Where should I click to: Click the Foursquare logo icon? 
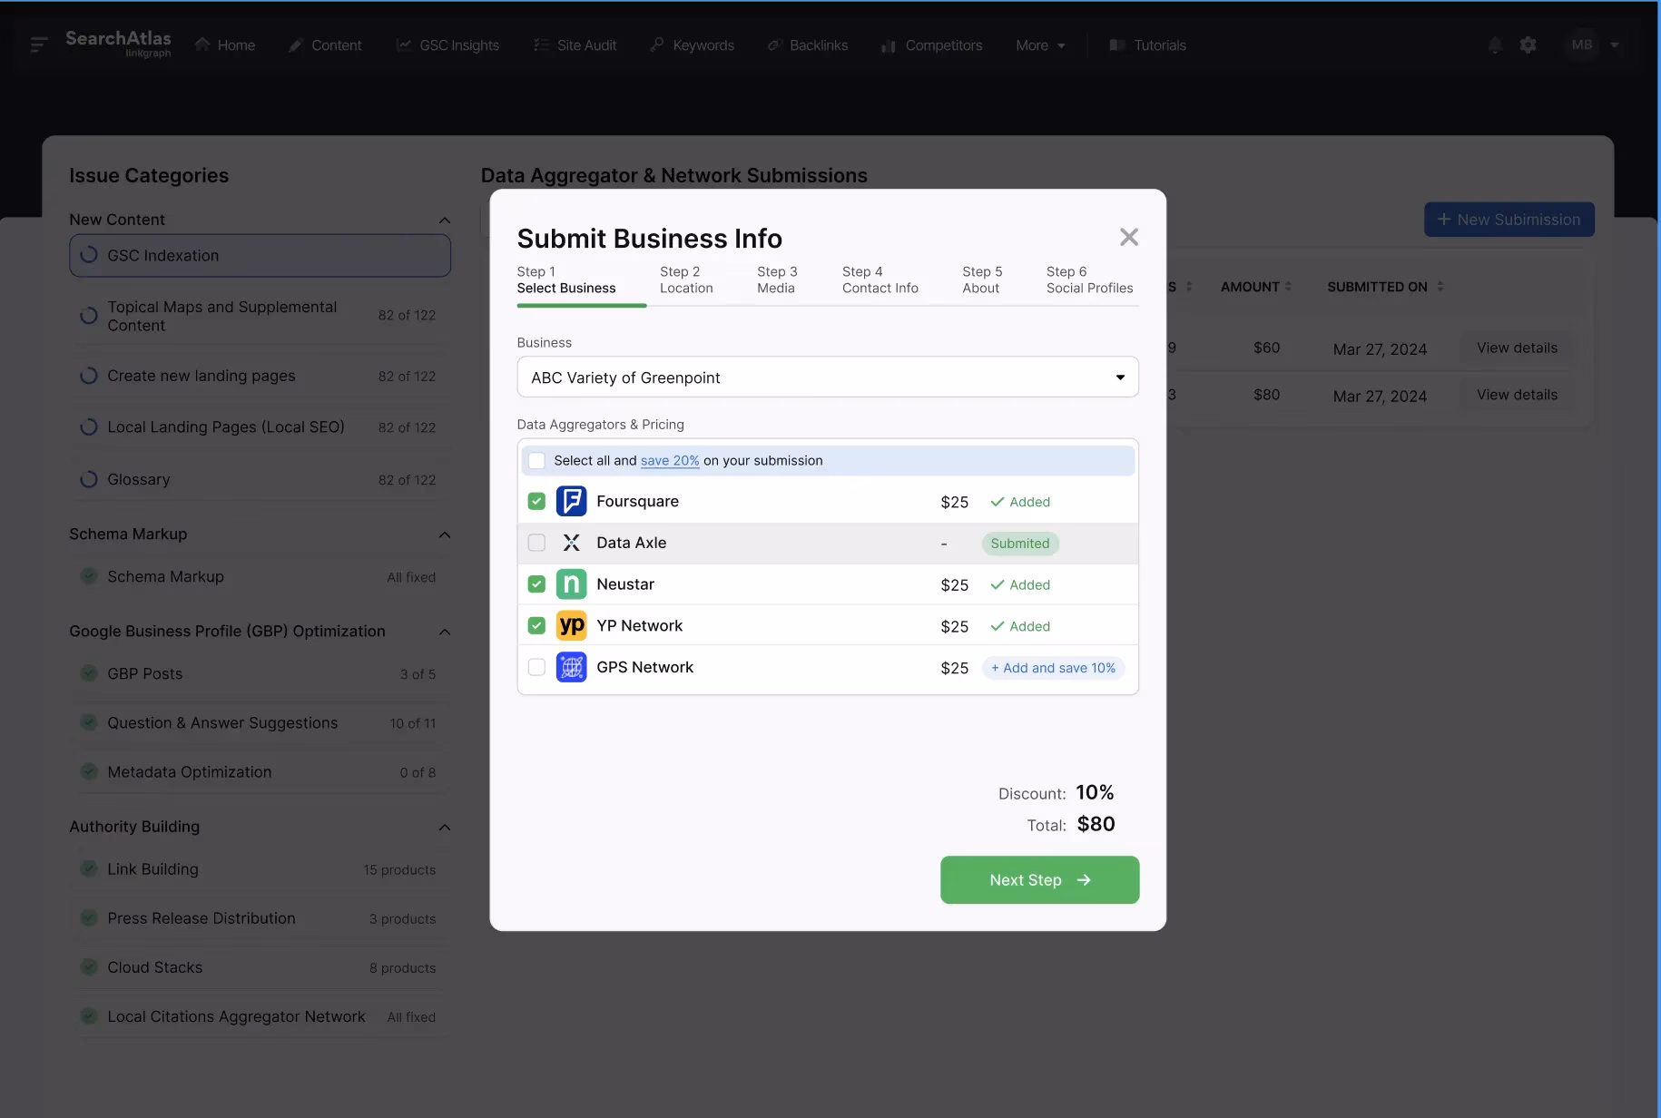coord(571,502)
